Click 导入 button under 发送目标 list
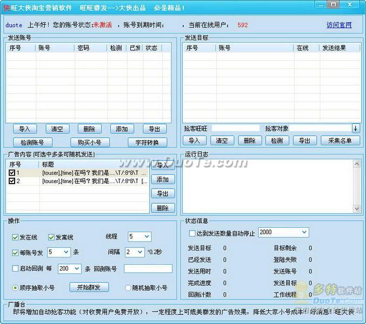The width and height of the screenshot is (366, 324). (195, 140)
